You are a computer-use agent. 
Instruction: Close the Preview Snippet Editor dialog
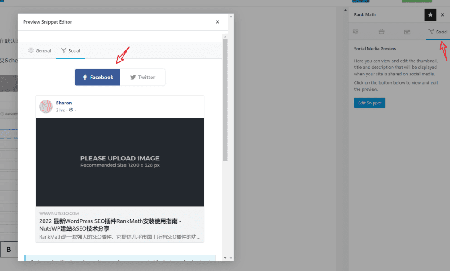point(218,22)
